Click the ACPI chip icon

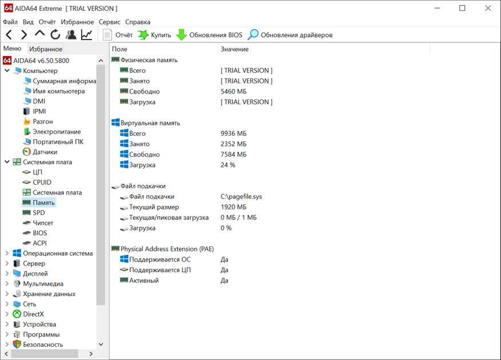point(26,243)
